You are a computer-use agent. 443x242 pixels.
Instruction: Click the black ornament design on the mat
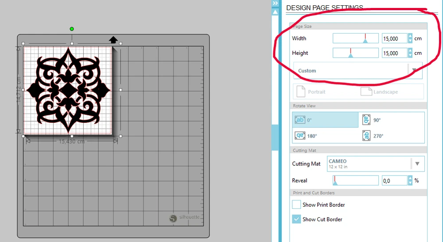[x=68, y=90]
